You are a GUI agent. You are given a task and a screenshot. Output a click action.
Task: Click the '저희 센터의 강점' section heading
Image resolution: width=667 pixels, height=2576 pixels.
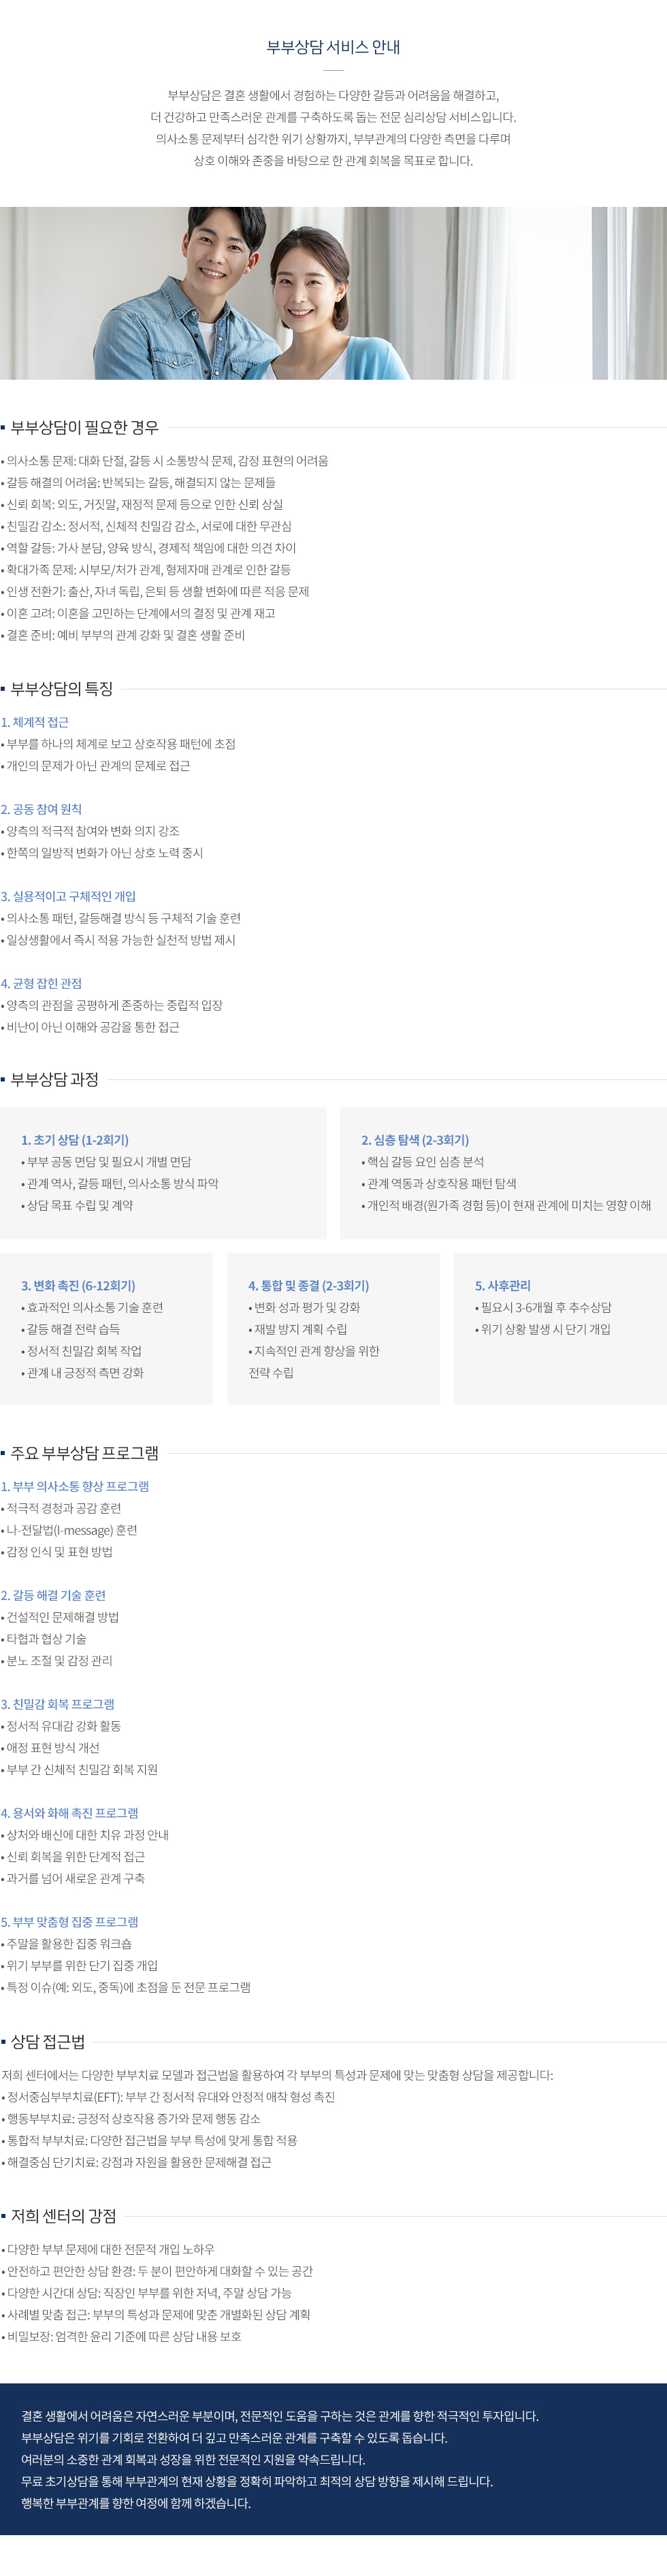(x=63, y=2215)
